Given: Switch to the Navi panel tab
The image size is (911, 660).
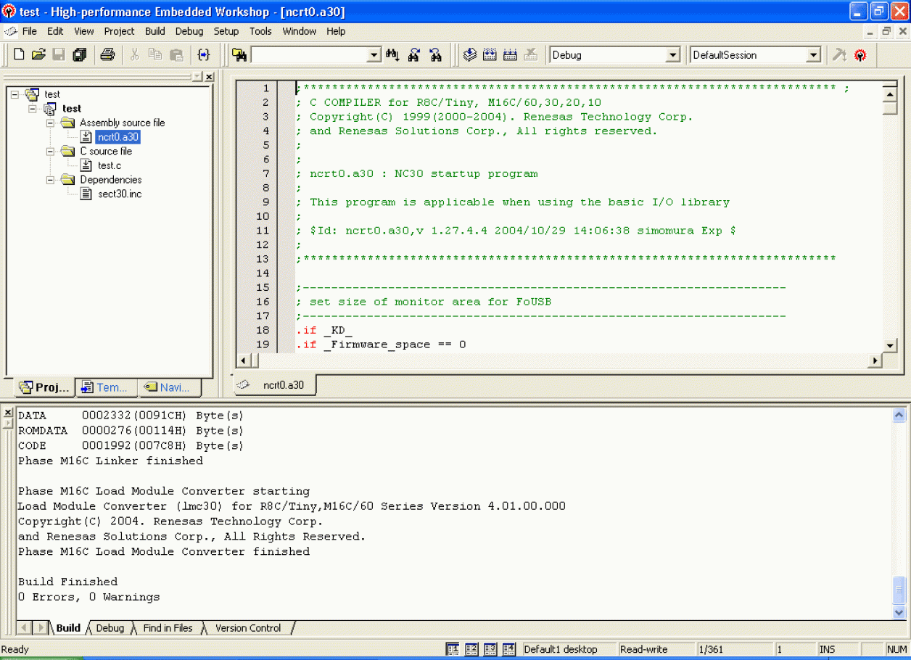Looking at the screenshot, I should 169,387.
